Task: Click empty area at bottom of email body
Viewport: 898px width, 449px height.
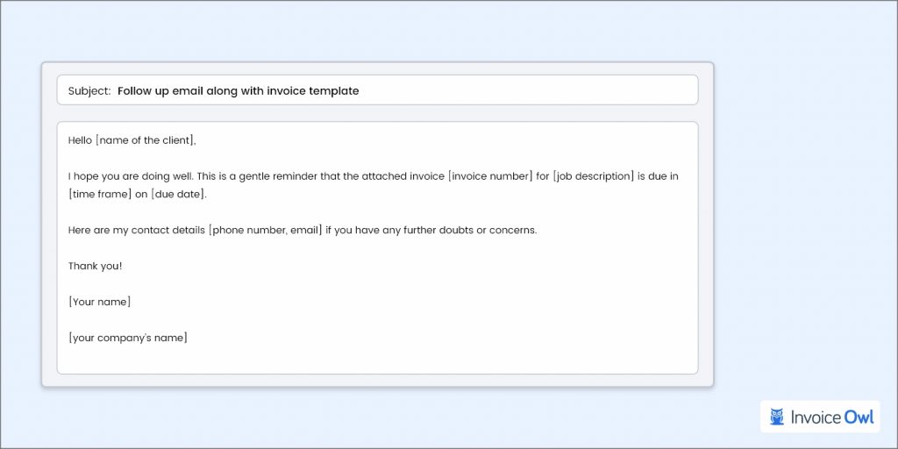Action: pyautogui.click(x=377, y=360)
